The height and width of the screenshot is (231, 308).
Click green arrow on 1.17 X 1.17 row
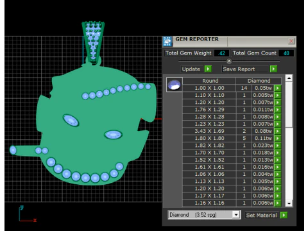[277, 196]
